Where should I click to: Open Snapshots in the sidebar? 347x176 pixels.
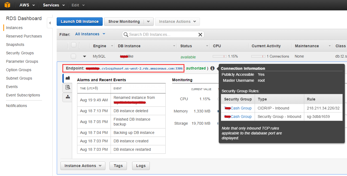click(x=15, y=45)
